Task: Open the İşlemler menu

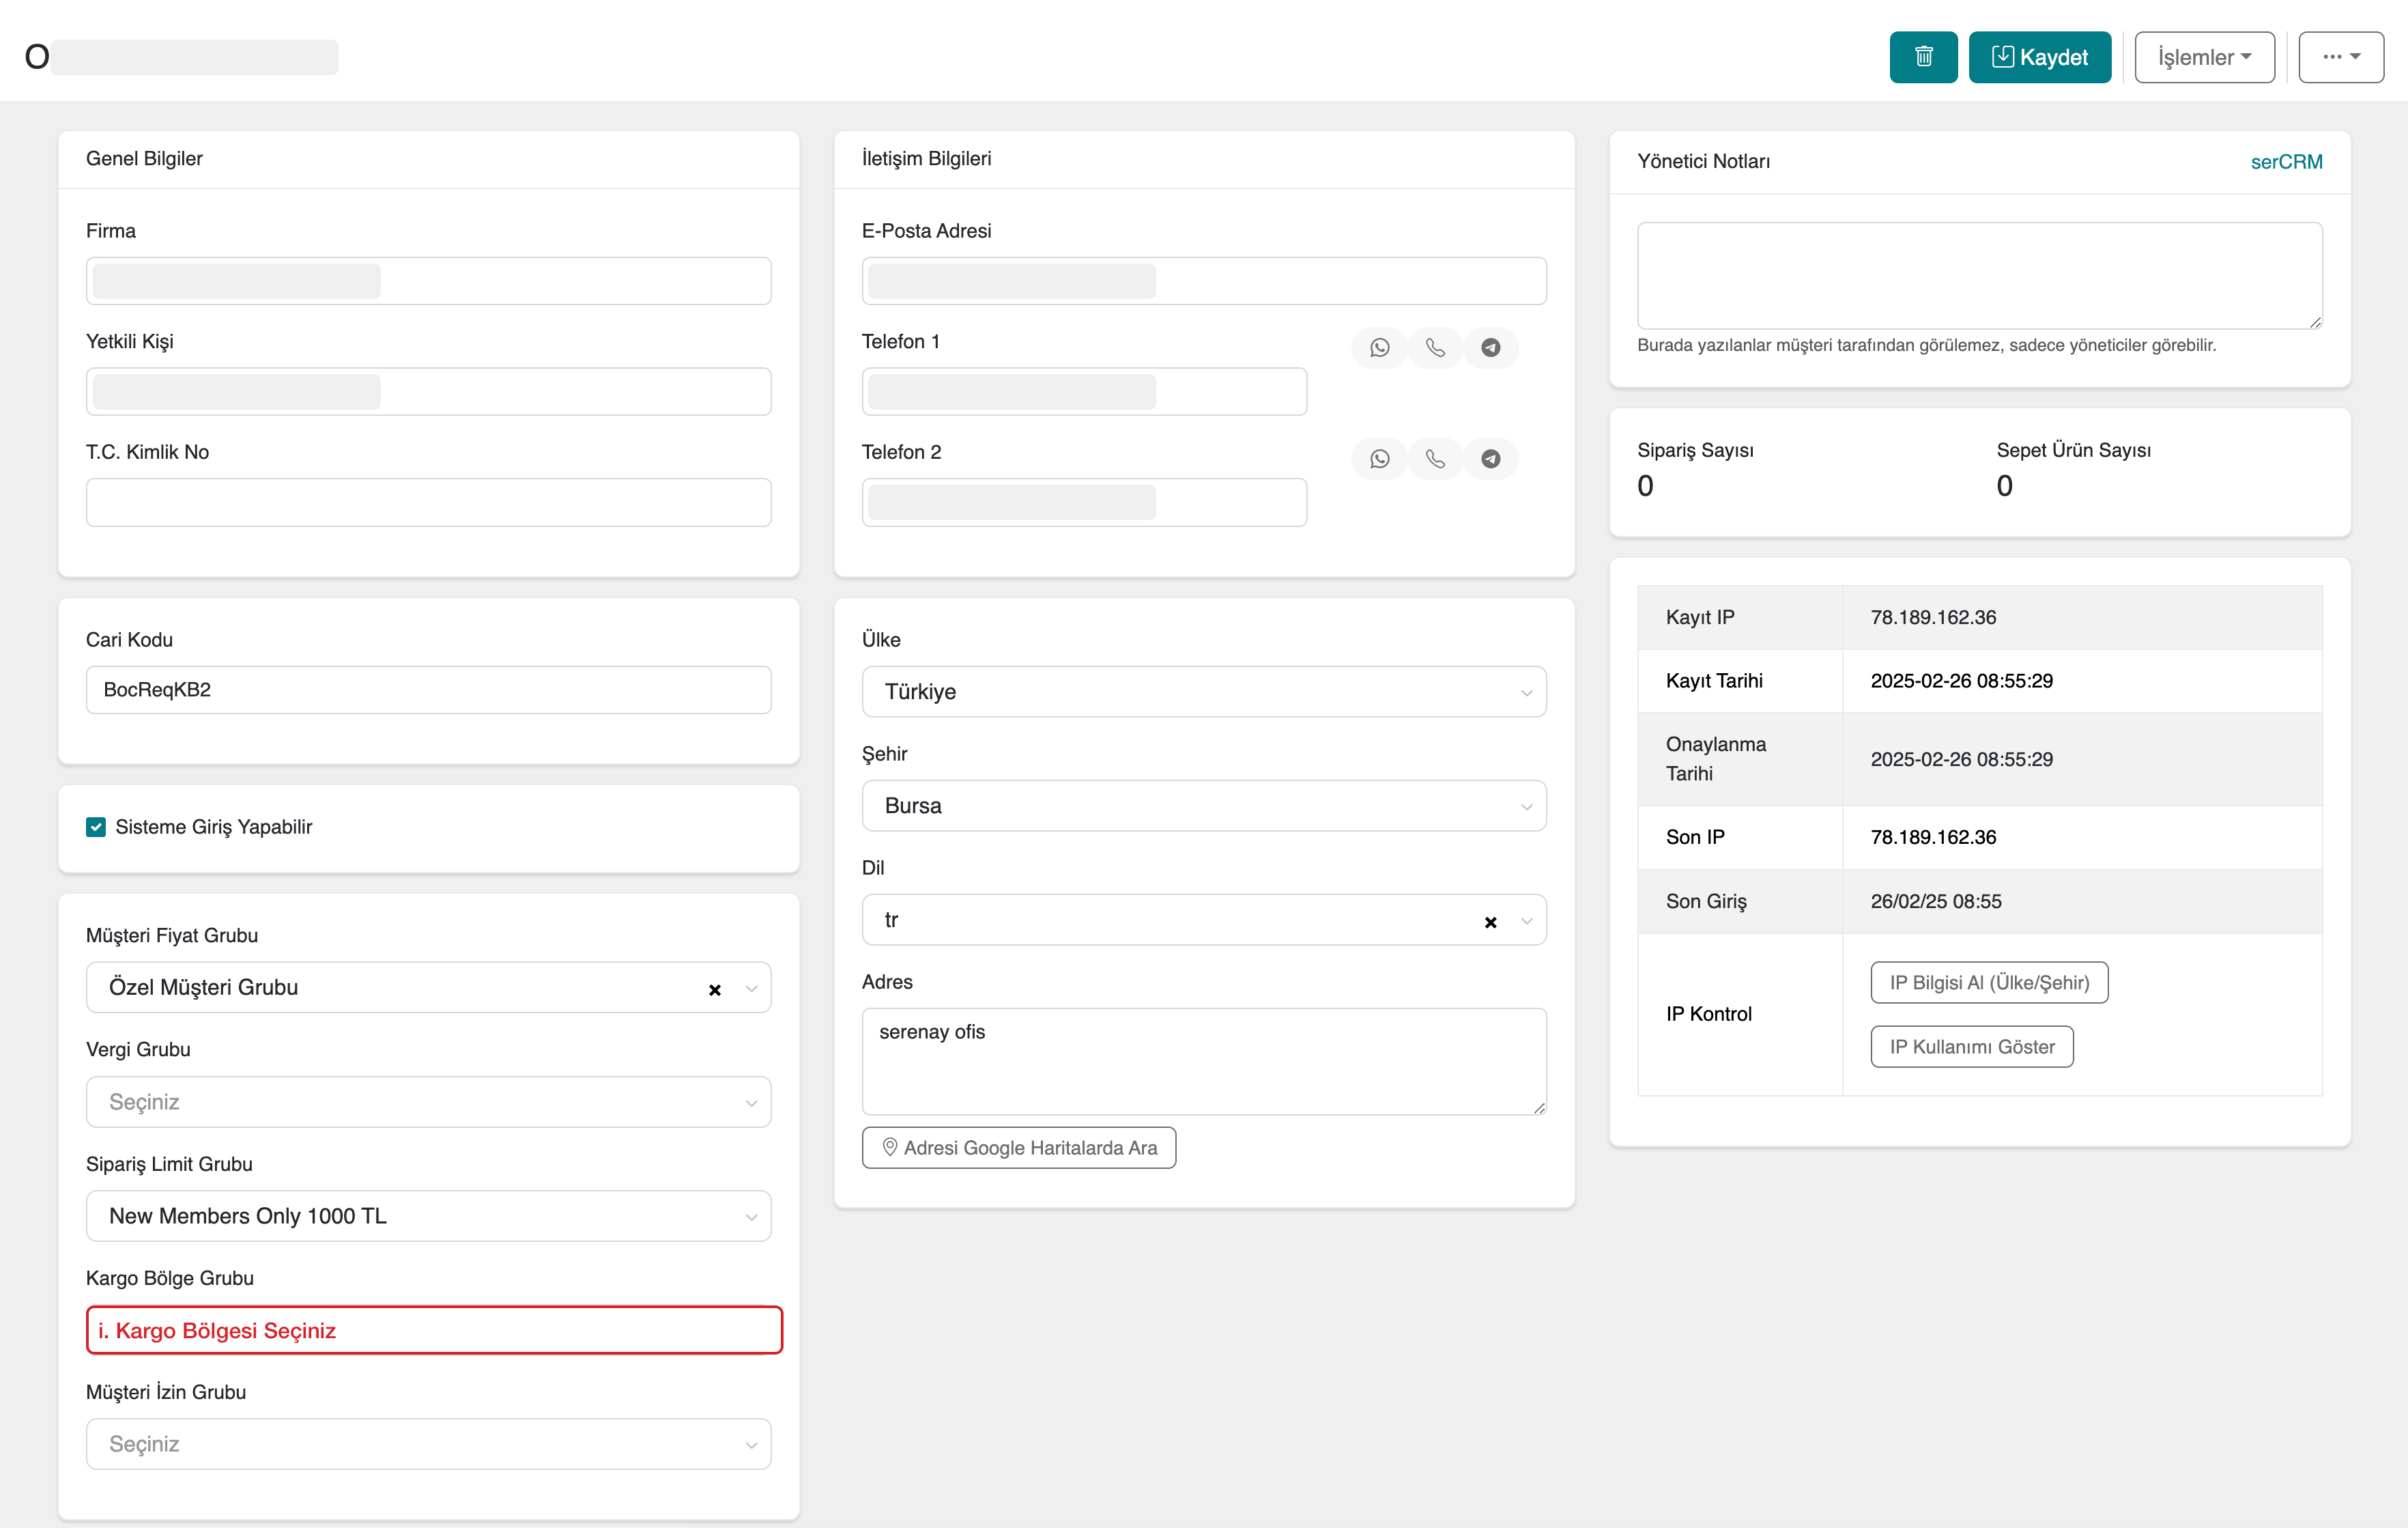Action: point(2203,57)
